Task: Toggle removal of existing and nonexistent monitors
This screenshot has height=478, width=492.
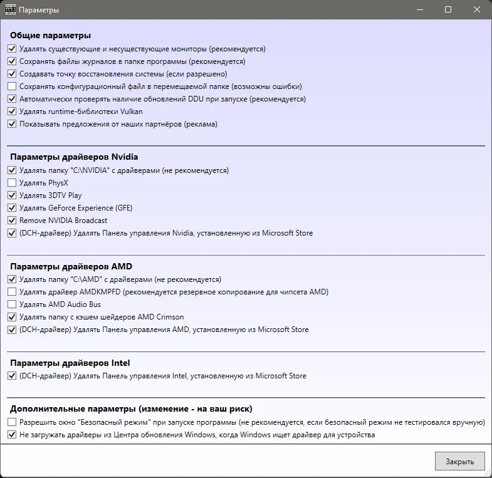Action: tap(12, 49)
